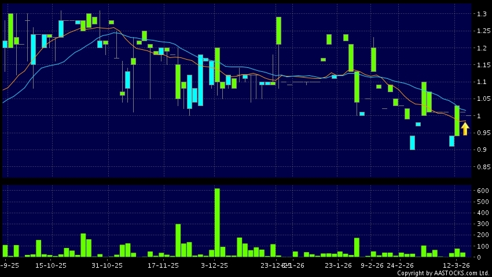Image resolution: width=492 pixels, height=277 pixels.
Task: Click the 600 volume axis label
Action: coord(482,191)
